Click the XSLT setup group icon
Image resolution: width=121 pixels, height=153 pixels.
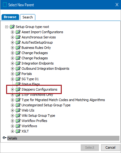[18, 131]
